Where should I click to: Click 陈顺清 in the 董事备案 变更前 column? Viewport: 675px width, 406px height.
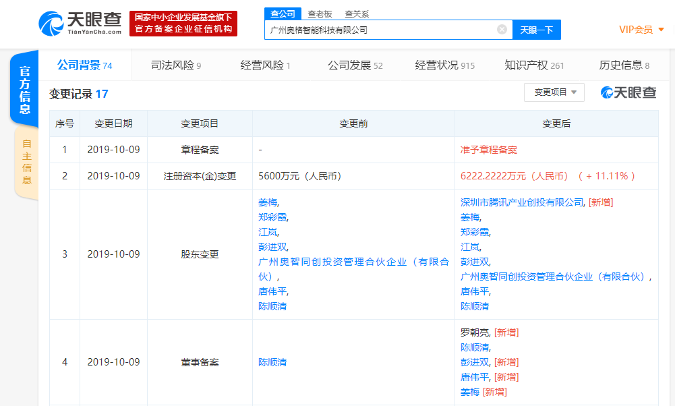click(x=272, y=362)
